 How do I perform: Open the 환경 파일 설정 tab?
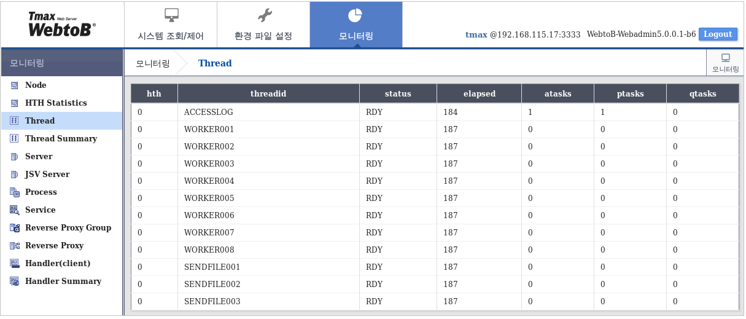coord(263,25)
